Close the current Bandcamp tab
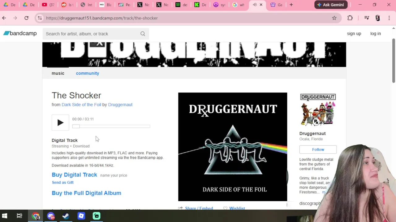This screenshot has height=222, width=396. [261, 5]
